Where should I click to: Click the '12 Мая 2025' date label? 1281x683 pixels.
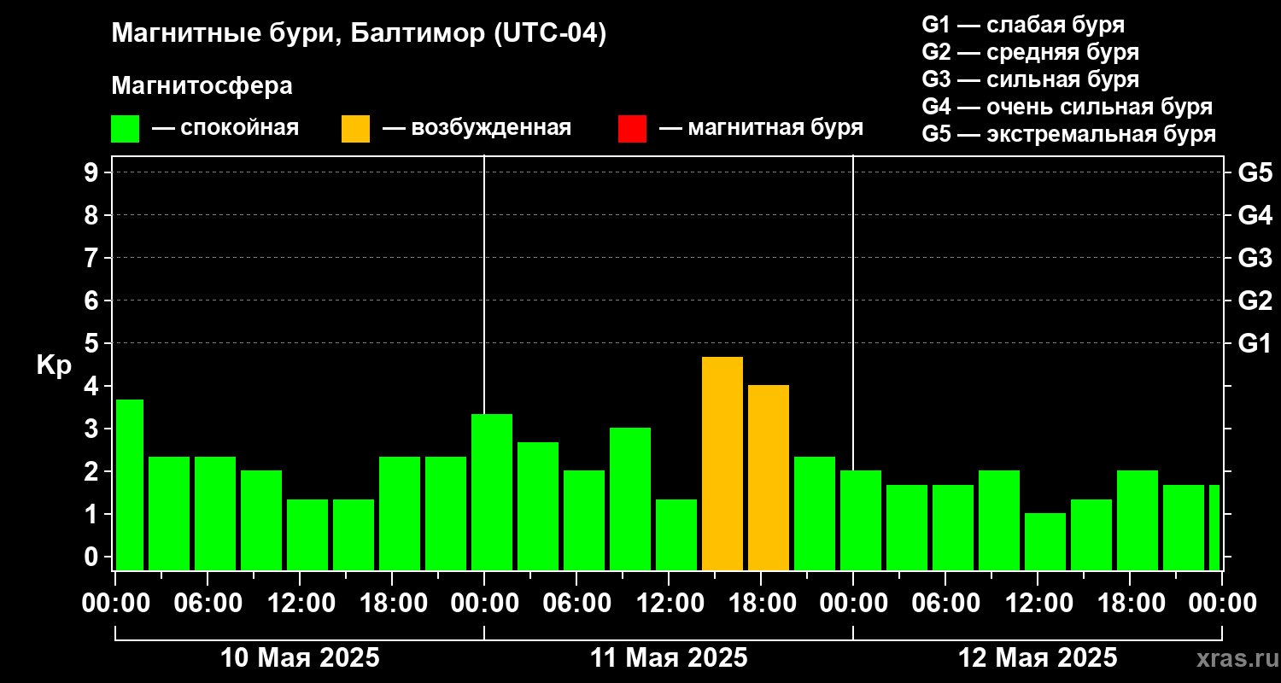(1038, 658)
